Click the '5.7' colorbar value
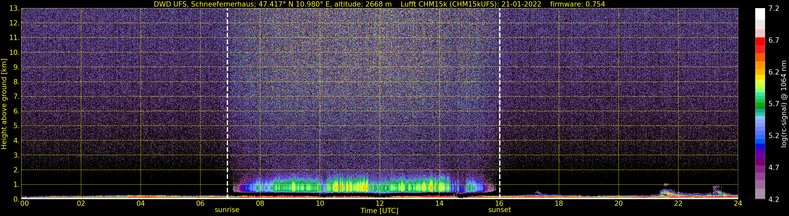This screenshot has height=216, width=789. [774, 104]
